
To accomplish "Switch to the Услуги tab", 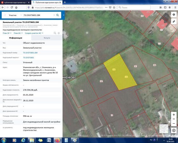I will coord(47,38).
